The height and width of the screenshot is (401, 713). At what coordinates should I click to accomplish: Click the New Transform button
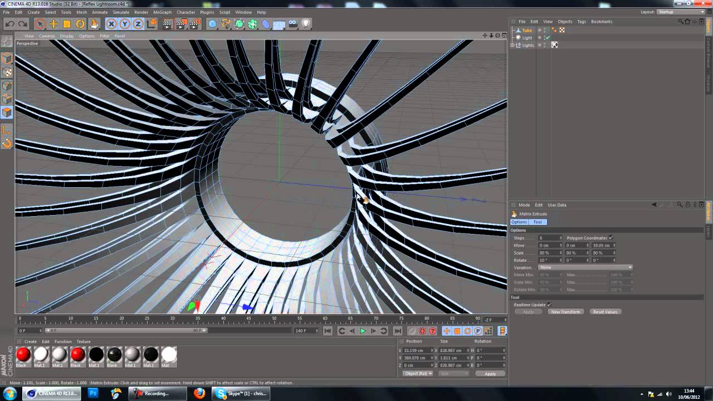(x=565, y=312)
